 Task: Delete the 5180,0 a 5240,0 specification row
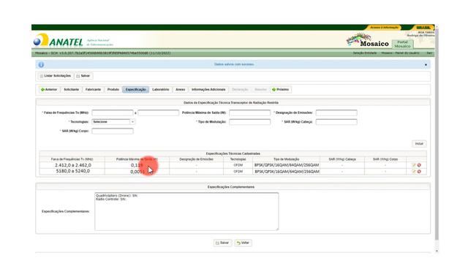pyautogui.click(x=419, y=172)
